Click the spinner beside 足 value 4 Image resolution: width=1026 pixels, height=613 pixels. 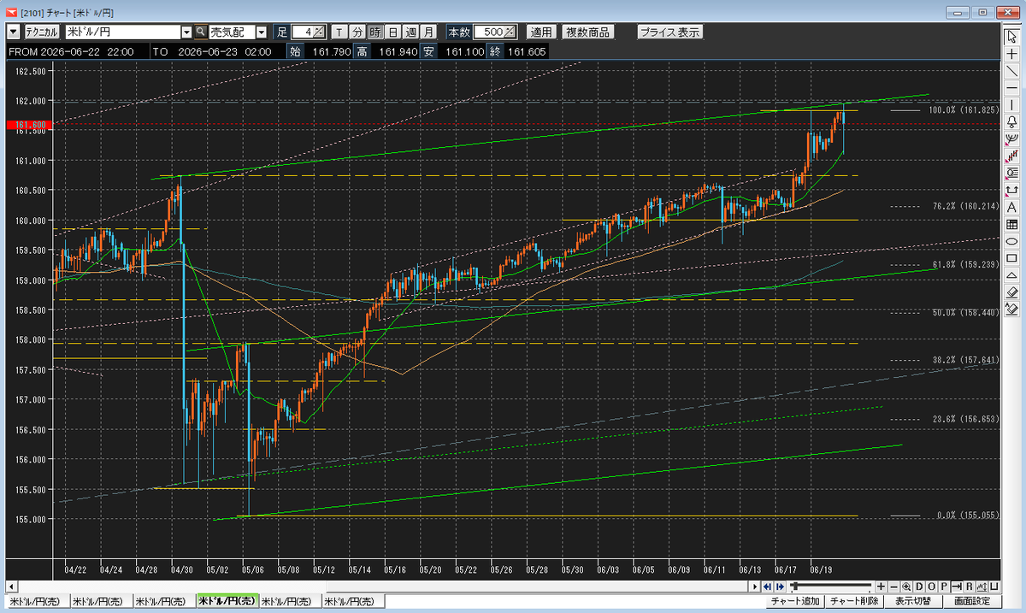319,32
